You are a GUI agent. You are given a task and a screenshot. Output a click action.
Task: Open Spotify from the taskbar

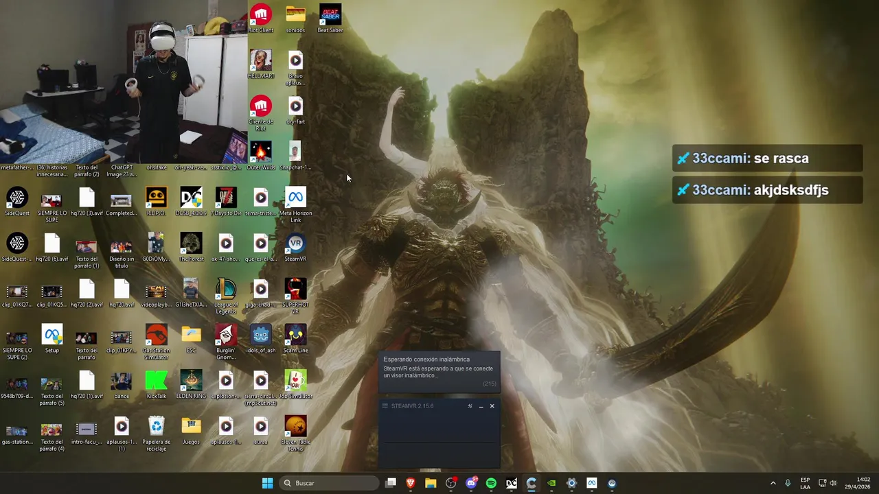point(491,483)
